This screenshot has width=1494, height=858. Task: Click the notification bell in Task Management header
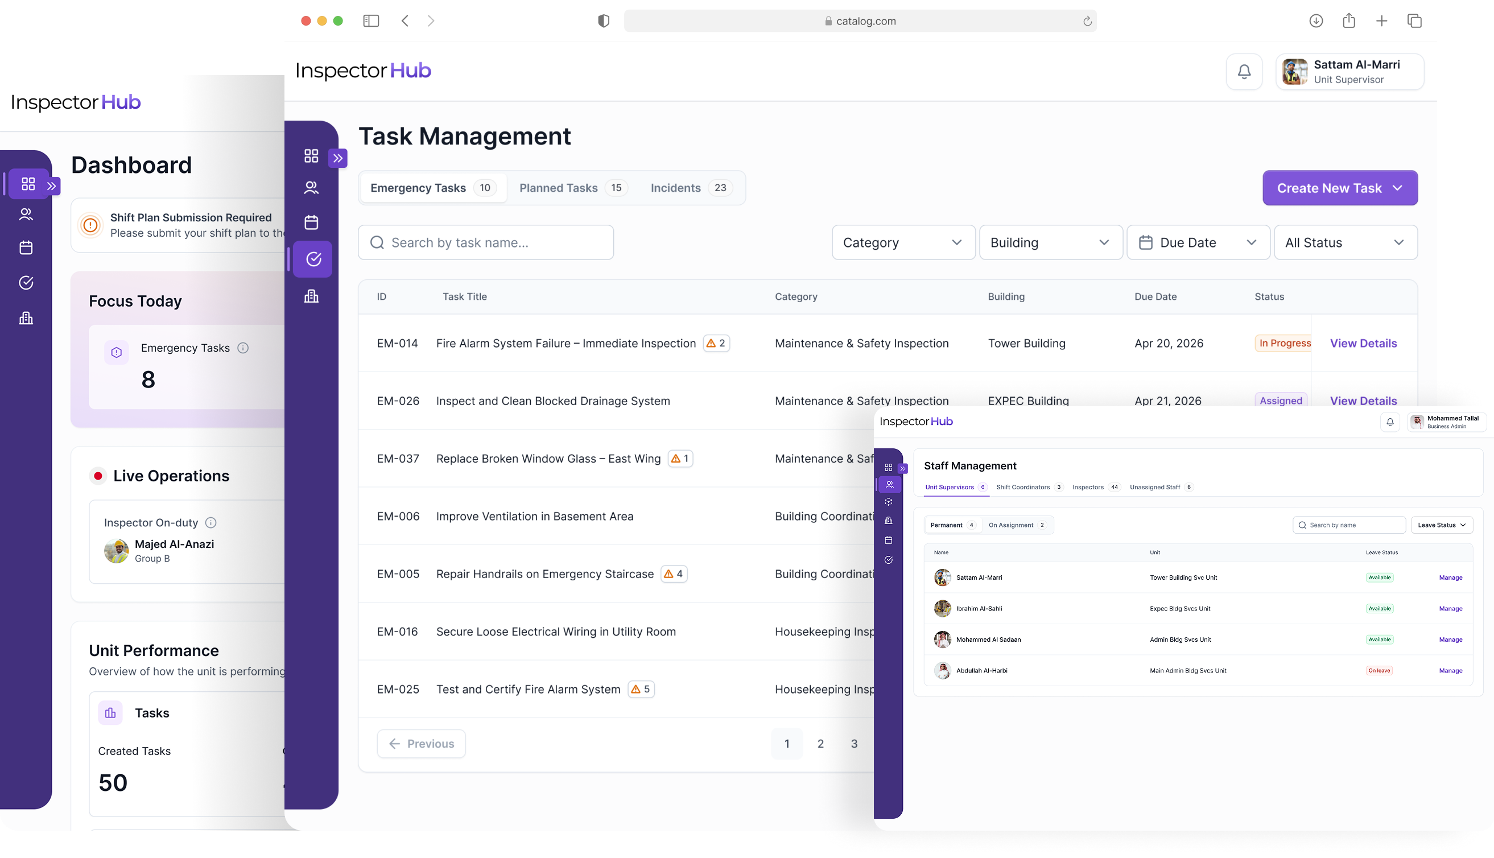point(1244,72)
